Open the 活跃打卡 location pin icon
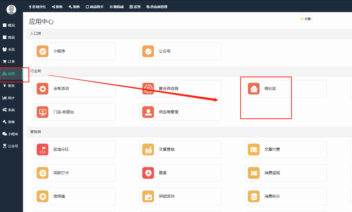The image size is (352, 212). click(42, 173)
